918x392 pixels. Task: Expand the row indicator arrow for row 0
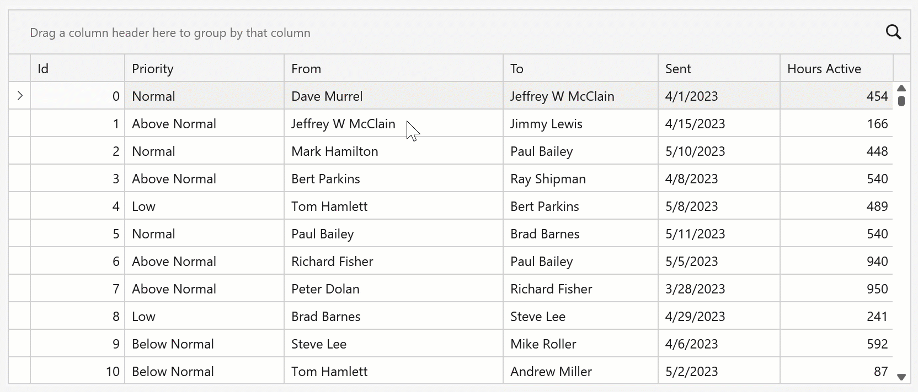(x=20, y=96)
